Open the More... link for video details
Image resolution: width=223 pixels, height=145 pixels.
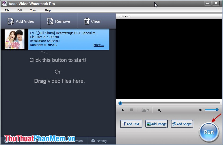[99, 45]
